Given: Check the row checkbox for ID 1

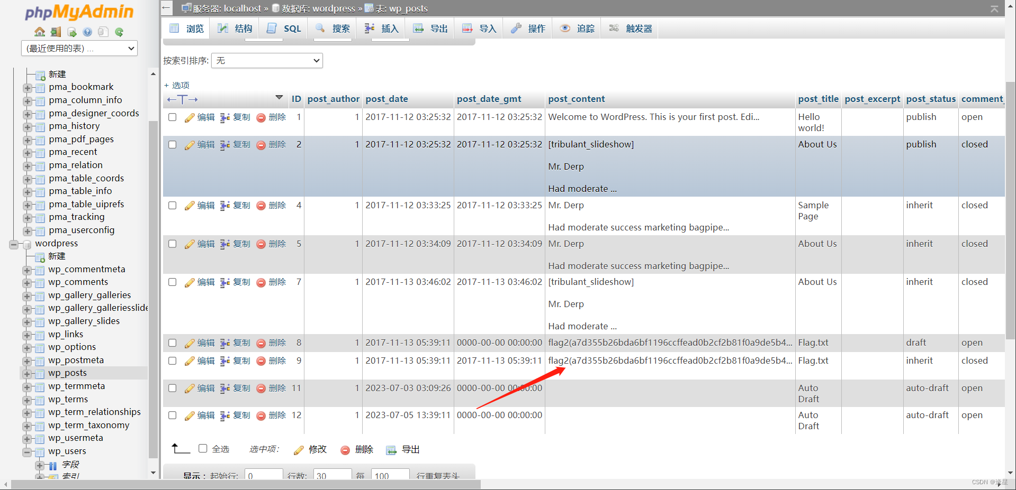Looking at the screenshot, I should tap(172, 117).
